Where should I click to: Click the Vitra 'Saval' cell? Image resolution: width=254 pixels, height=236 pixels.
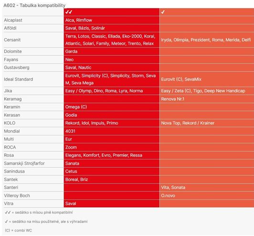coord(111,204)
